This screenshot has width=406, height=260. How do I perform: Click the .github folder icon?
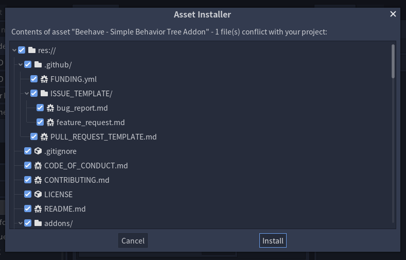pos(38,64)
